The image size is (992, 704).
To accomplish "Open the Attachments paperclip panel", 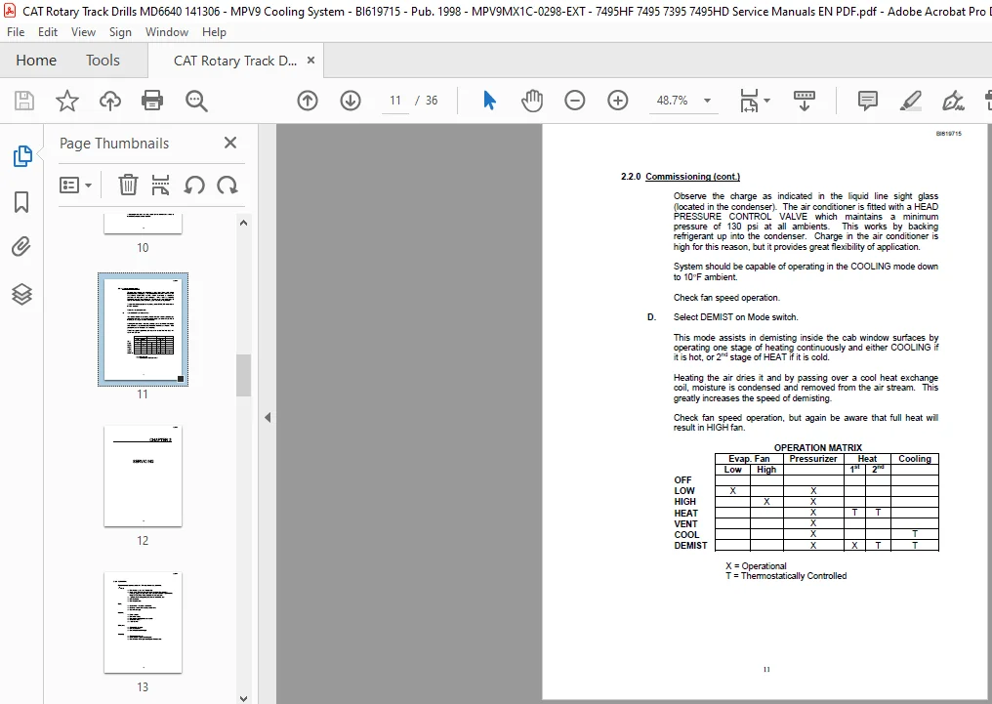I will pyautogui.click(x=21, y=247).
